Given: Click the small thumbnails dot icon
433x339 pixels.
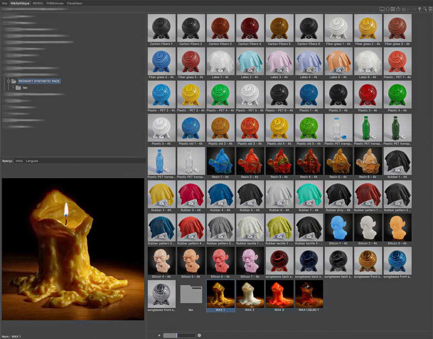Looking at the screenshot, I should 159,336.
